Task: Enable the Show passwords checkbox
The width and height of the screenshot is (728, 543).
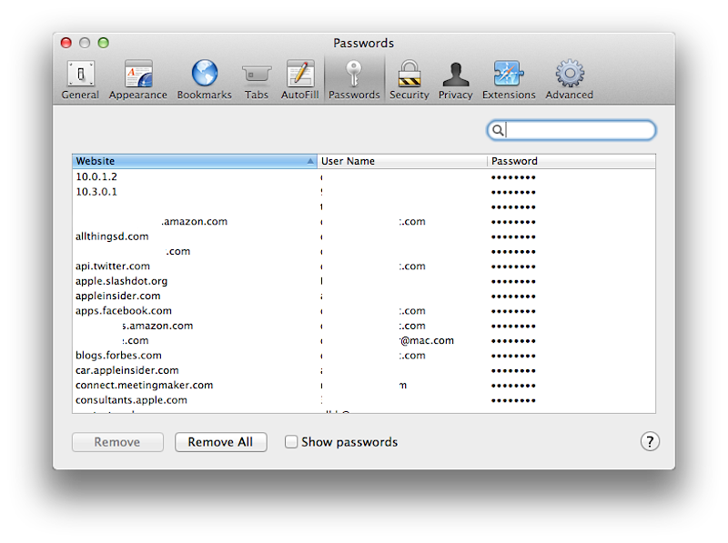Action: click(291, 441)
